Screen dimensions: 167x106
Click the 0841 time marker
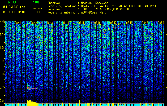(x=18, y=23)
